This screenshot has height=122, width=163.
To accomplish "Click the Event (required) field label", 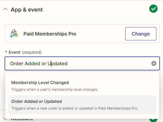I will point(25,52).
